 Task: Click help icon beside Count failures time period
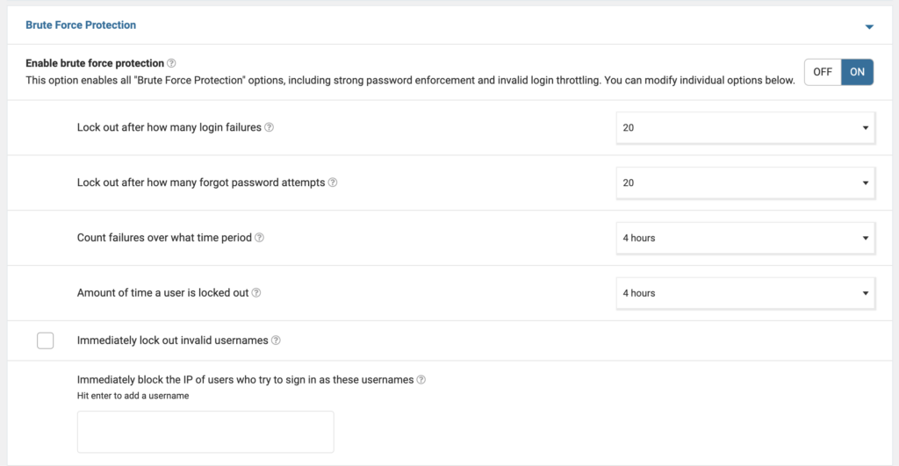tap(260, 238)
